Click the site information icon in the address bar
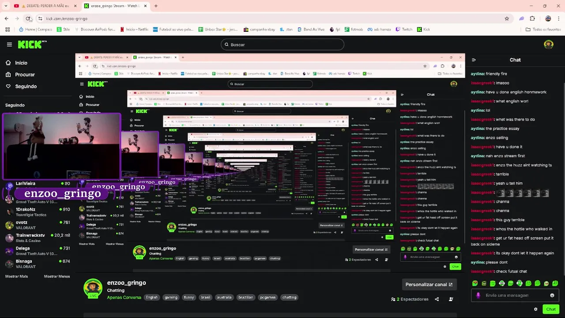This screenshot has width=565, height=318. (40, 19)
